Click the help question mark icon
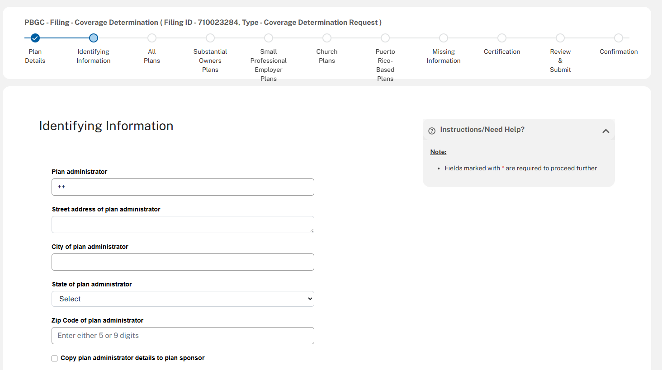This screenshot has width=662, height=370. [432, 131]
